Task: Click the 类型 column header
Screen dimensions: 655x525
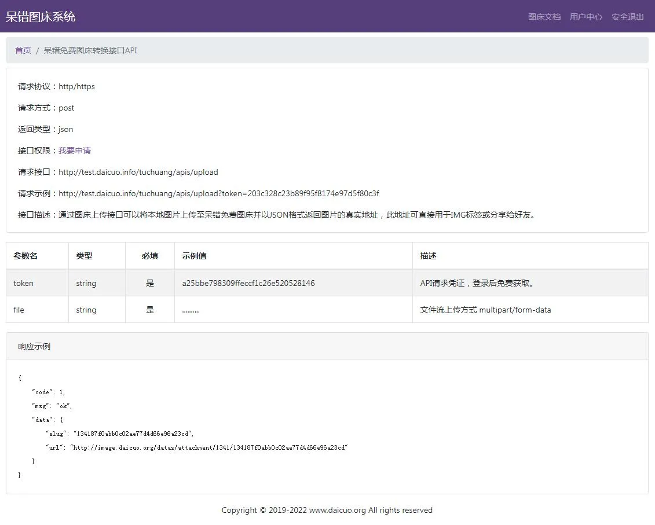Action: coord(84,256)
